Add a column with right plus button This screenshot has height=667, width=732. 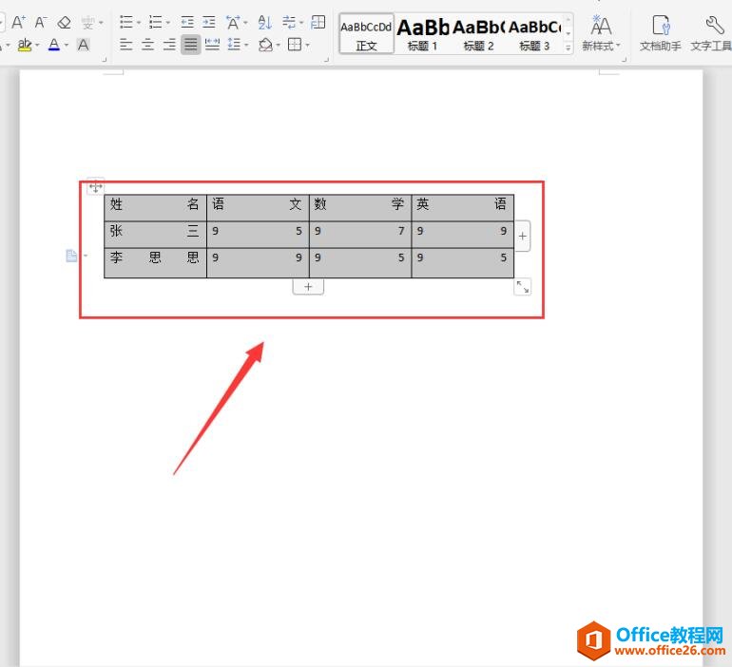point(523,236)
